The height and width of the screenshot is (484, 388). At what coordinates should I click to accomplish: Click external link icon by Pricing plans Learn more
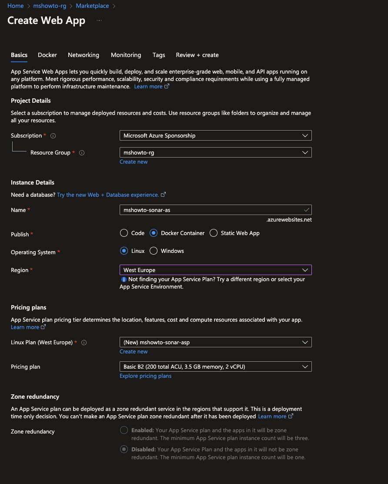tap(43, 327)
